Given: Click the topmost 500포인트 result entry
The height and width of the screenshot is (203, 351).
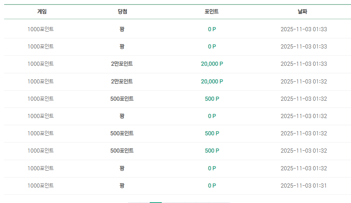Looking at the screenshot, I should pyautogui.click(x=122, y=99).
